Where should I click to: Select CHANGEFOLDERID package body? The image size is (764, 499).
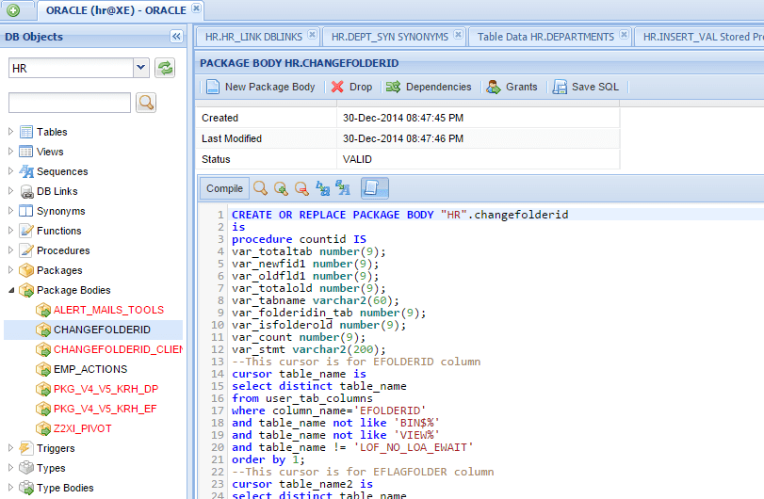(x=102, y=330)
